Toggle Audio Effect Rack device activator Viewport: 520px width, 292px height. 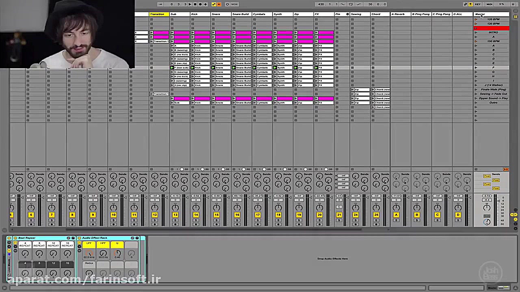pos(79,238)
